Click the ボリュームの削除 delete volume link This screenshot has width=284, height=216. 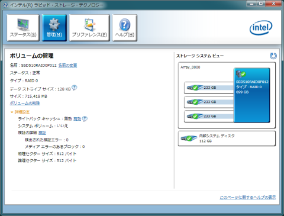click(25, 103)
